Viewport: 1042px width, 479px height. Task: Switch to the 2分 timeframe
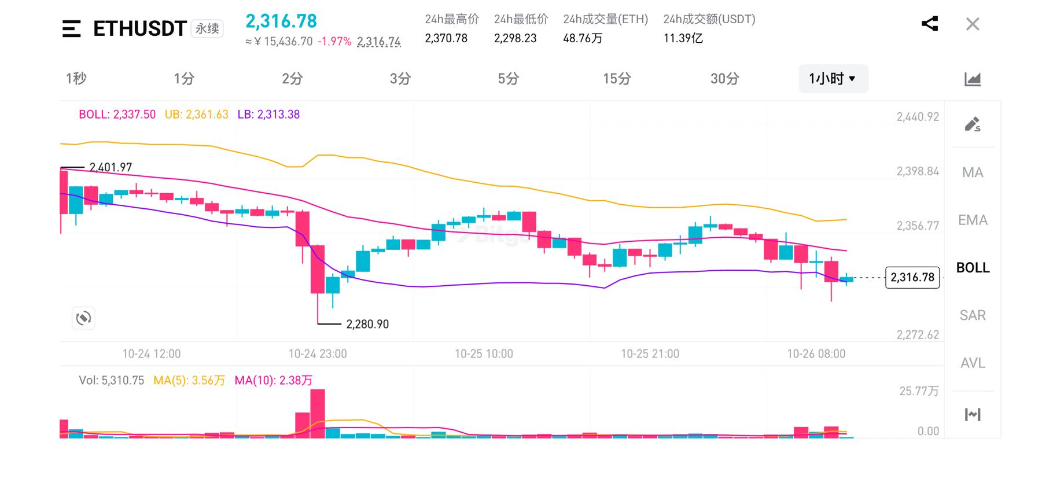(x=292, y=78)
